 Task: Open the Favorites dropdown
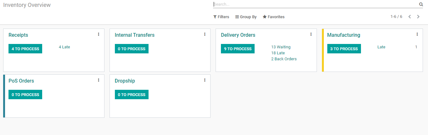[273, 17]
